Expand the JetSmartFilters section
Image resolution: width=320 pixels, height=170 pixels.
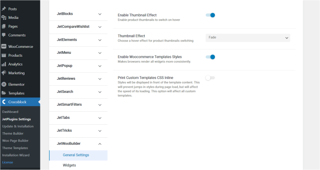click(78, 105)
